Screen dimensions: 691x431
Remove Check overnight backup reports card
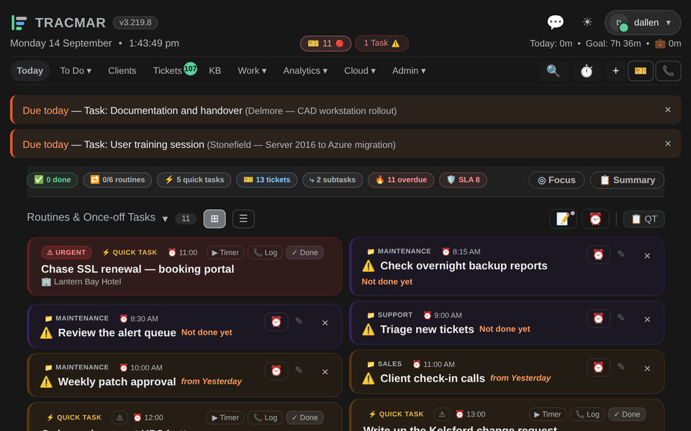[x=647, y=256]
